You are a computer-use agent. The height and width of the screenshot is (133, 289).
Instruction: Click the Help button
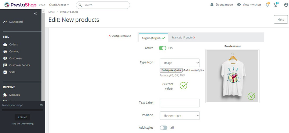[x=281, y=19]
